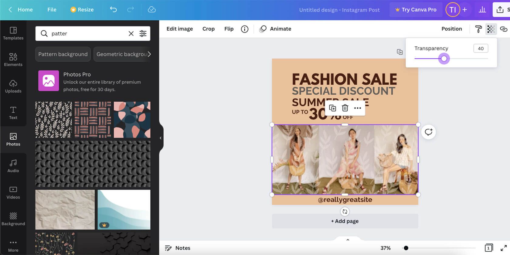Choose the dark wave scales pattern thumbnail
510x255 pixels.
(x=93, y=164)
